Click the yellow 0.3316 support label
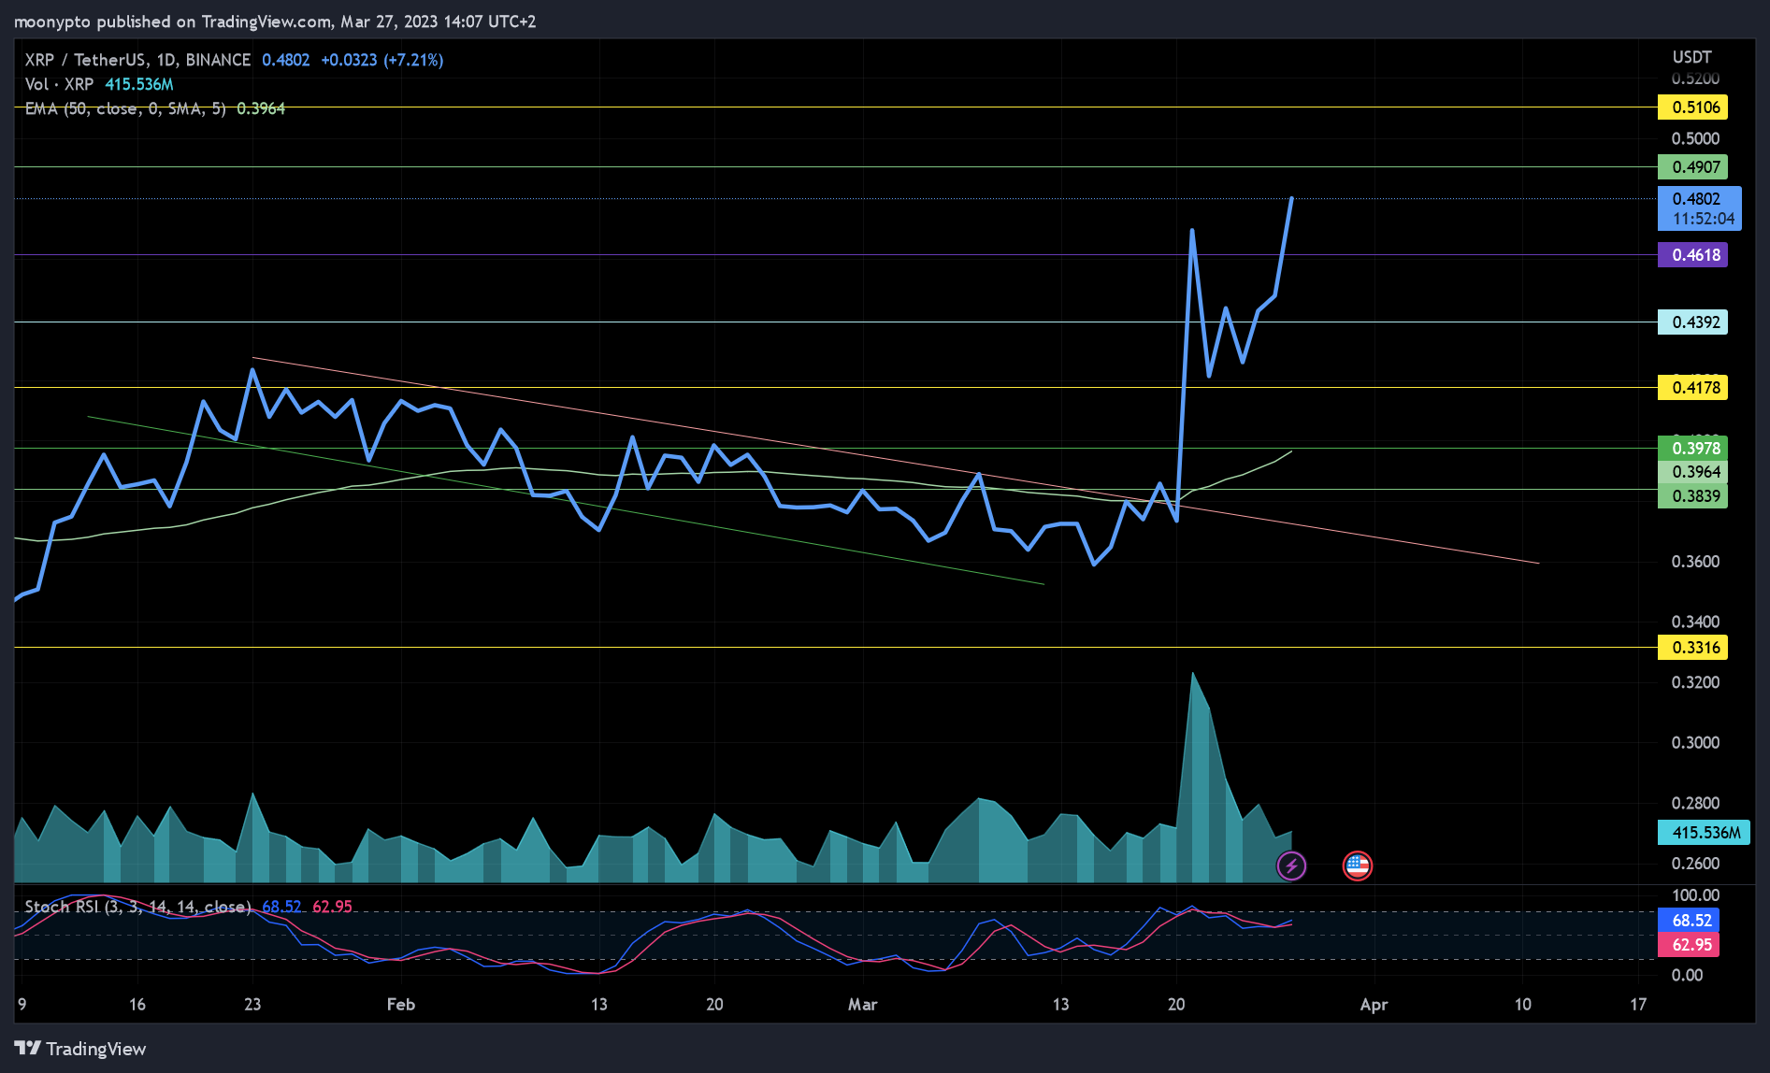The image size is (1770, 1073). [1692, 647]
